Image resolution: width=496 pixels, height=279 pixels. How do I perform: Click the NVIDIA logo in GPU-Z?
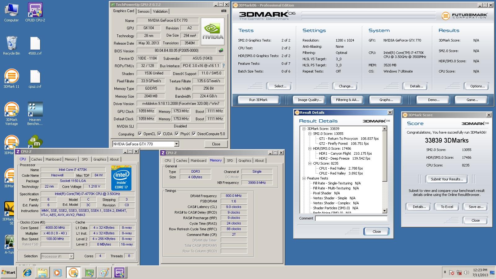[213, 32]
